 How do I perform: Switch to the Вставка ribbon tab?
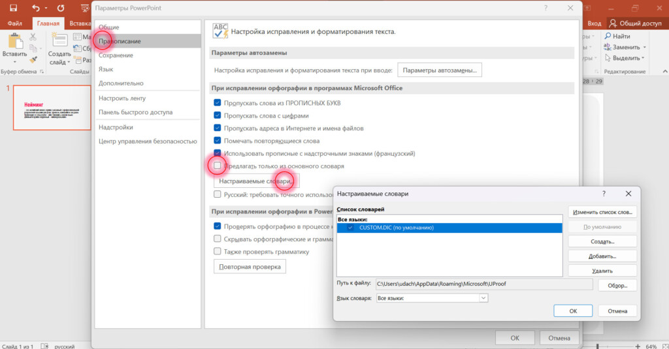pyautogui.click(x=80, y=23)
